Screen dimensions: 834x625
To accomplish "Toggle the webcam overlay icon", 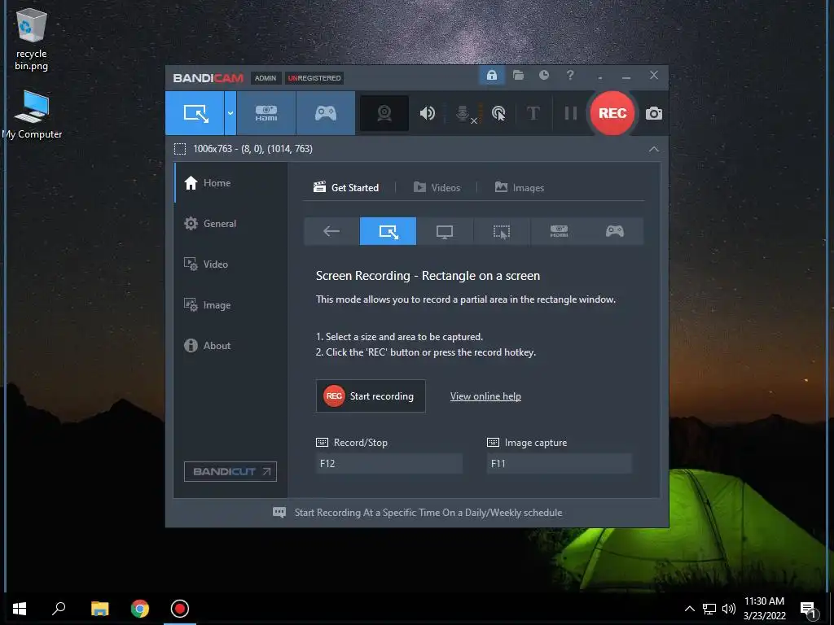I will tap(384, 113).
